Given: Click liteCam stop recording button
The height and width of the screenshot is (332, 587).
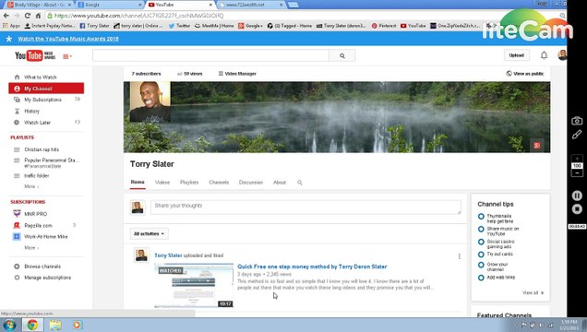Looking at the screenshot, I should click(x=577, y=209).
